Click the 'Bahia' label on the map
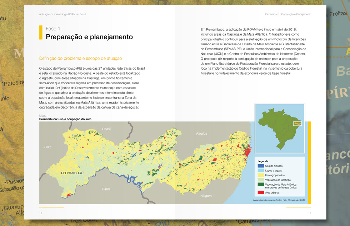The width and height of the screenshot is (350, 226). [106, 189]
